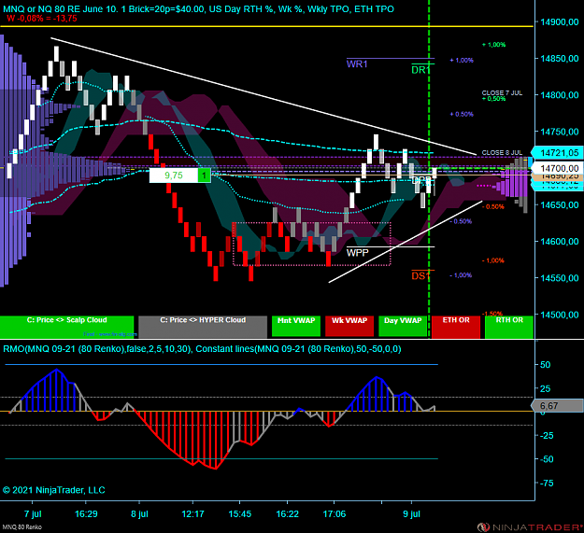Click the green '+ 1,00%' label
The height and width of the screenshot is (533, 584).
[x=494, y=45]
